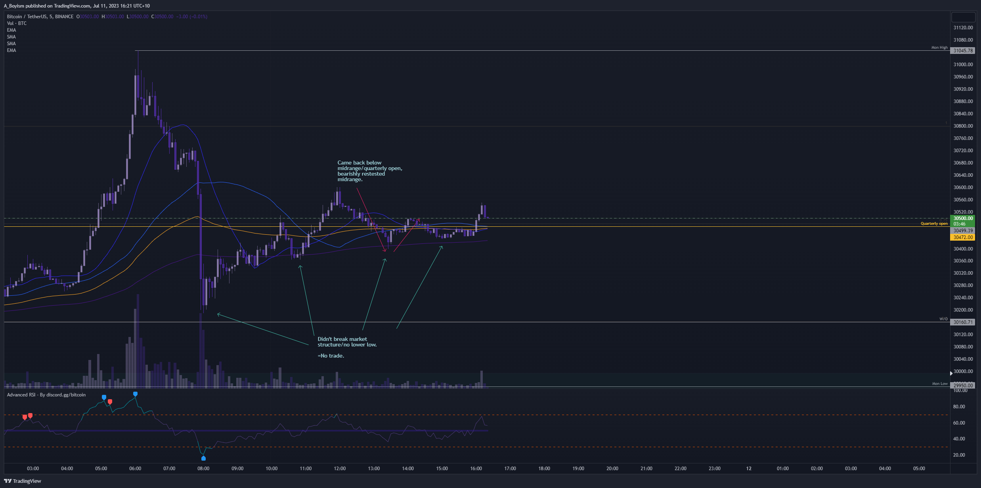
Task: Click the teal arrowhead pointing at the 08:00 low
Action: click(218, 314)
